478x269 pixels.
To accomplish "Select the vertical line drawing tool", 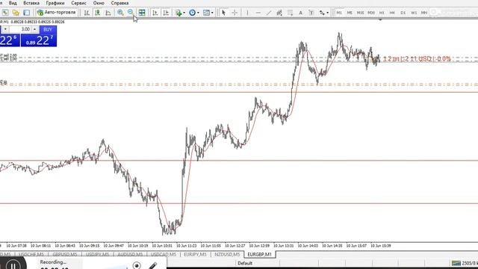I will [x=247, y=13].
